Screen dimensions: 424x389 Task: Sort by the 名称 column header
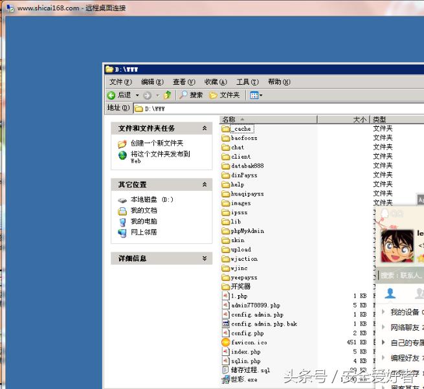pos(268,119)
